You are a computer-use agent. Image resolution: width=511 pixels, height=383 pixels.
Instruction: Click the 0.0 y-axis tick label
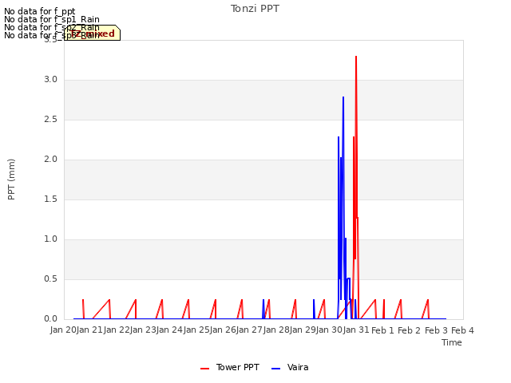click(x=50, y=319)
